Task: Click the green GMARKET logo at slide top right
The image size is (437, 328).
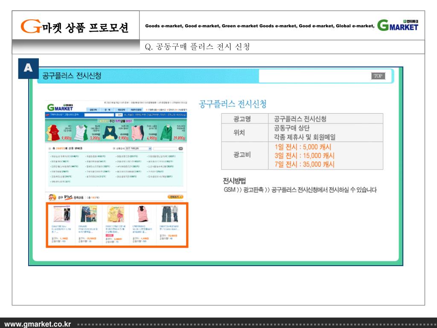Action: pyautogui.click(x=398, y=25)
